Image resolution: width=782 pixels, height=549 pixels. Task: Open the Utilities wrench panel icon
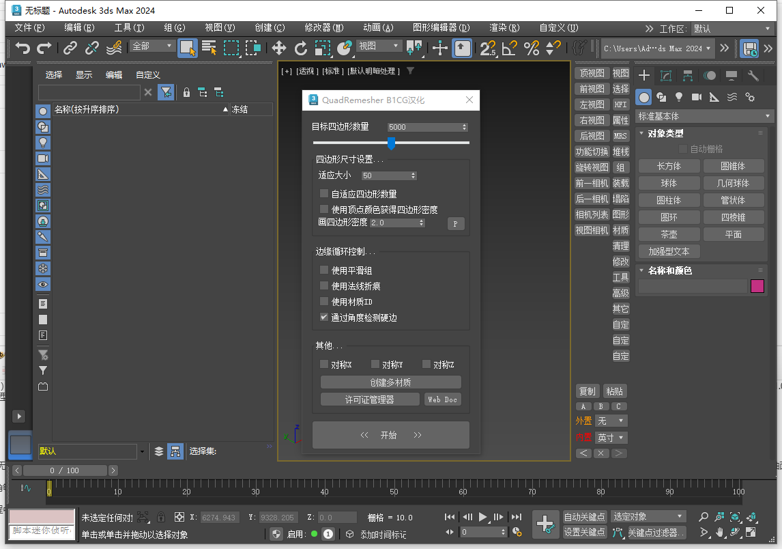(x=753, y=75)
